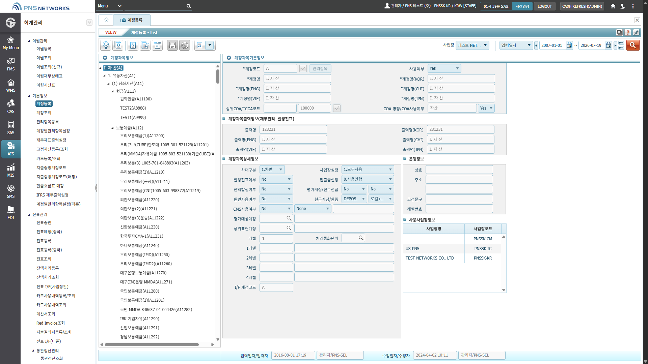The width and height of the screenshot is (648, 364).
Task: Open the EDI sidebar module
Action: coord(10,213)
